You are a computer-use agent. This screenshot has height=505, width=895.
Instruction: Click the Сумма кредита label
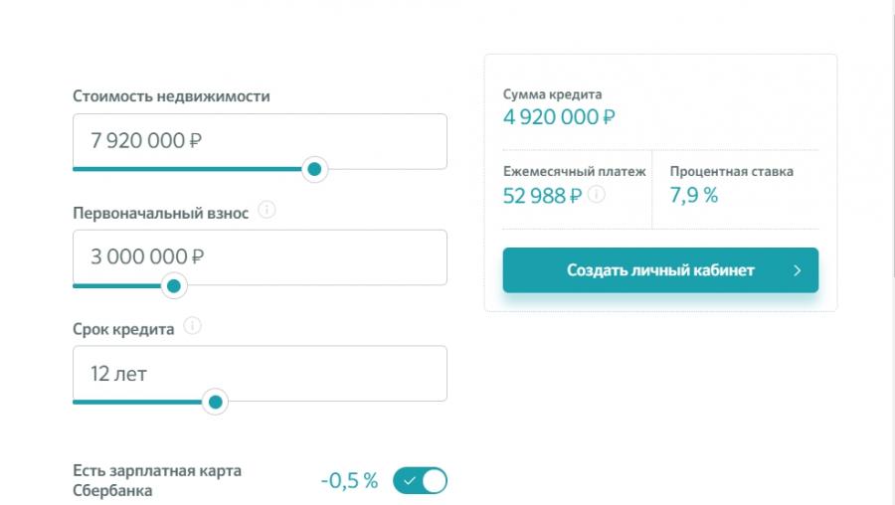pyautogui.click(x=552, y=94)
